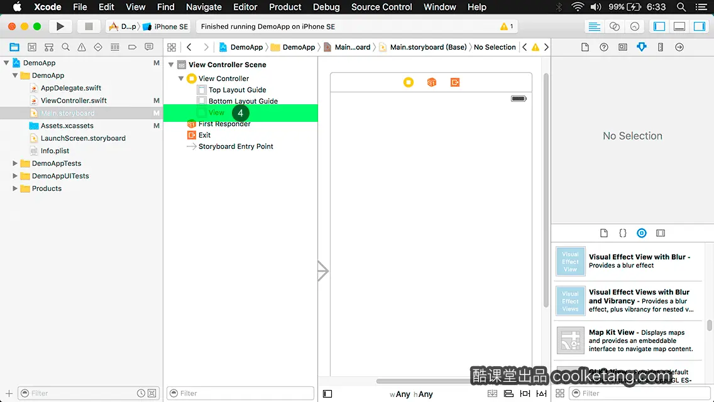The height and width of the screenshot is (402, 714).
Task: Go back in editor history
Action: pyautogui.click(x=189, y=47)
